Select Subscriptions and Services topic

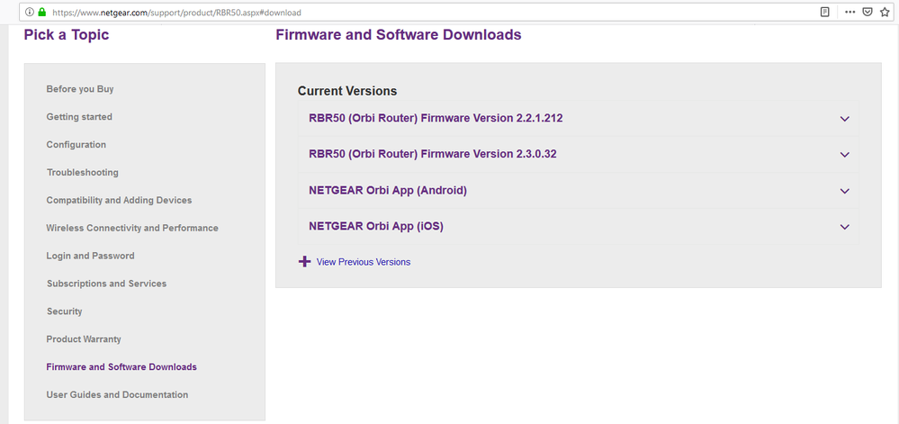coord(107,284)
